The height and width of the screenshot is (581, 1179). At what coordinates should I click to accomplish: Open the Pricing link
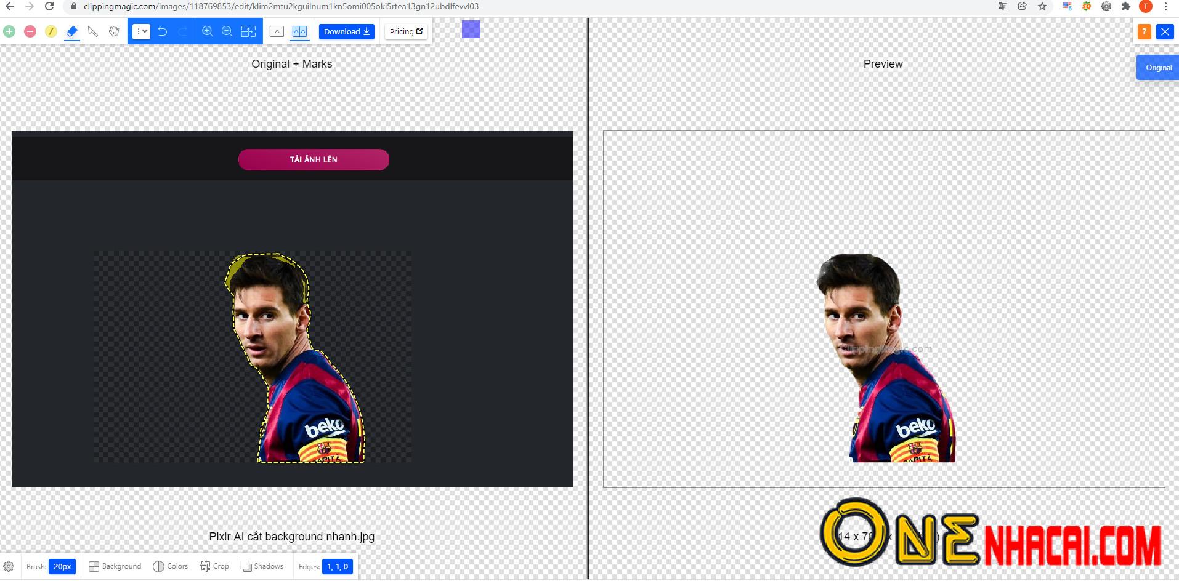point(406,31)
